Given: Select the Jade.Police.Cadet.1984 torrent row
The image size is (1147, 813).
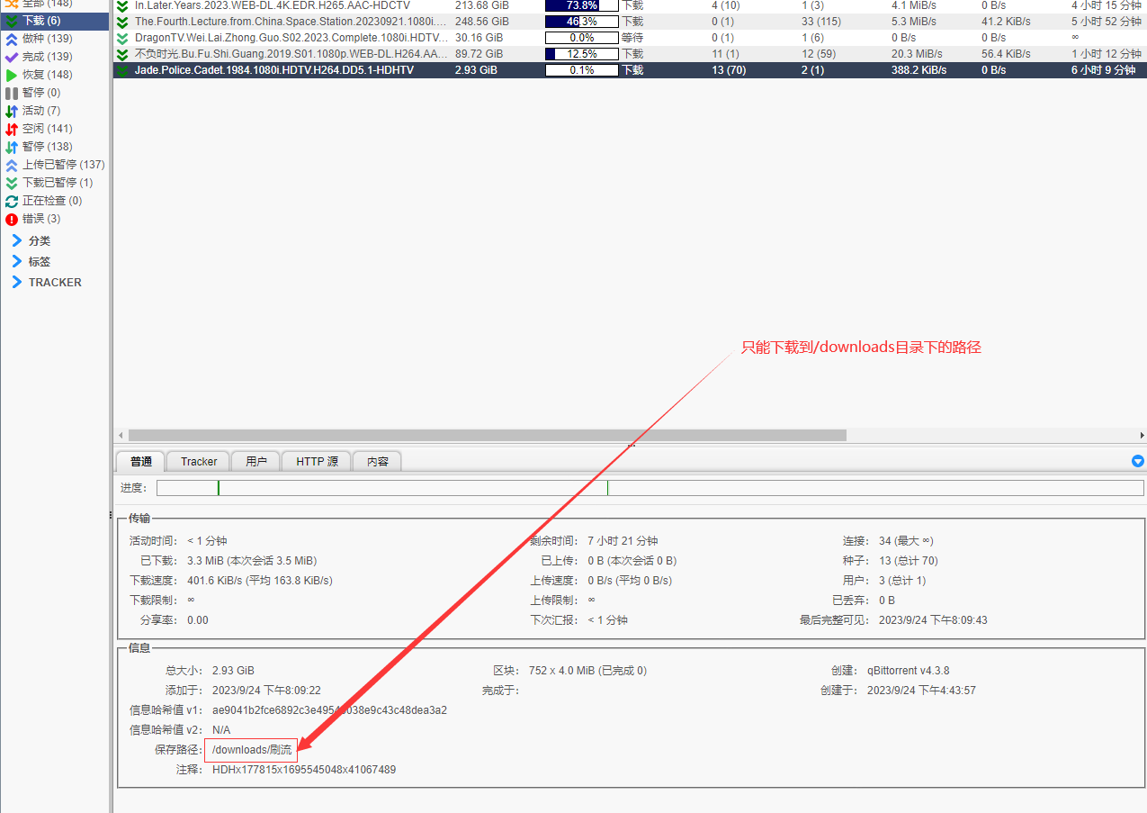Looking at the screenshot, I should [360, 68].
